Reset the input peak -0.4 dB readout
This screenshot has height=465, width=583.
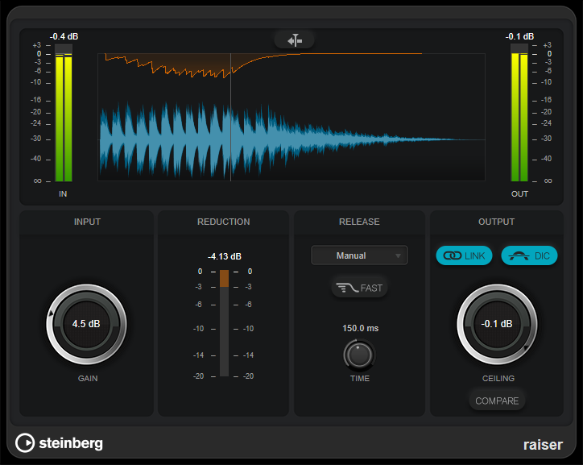click(64, 36)
